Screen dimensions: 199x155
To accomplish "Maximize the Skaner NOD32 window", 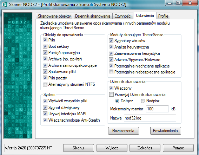I will click(x=178, y=3).
